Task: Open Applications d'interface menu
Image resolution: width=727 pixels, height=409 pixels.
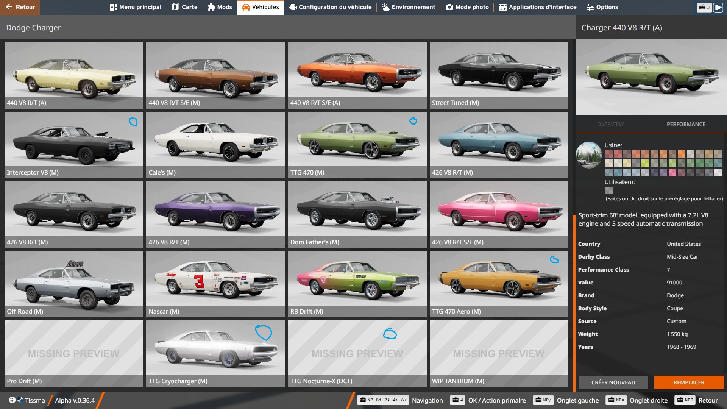Action: pyautogui.click(x=537, y=7)
